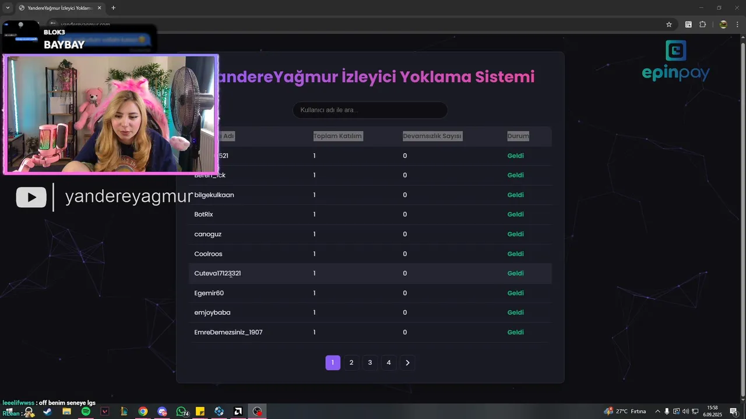
Task: Click the YandereYağmur İzleyici Yoklama Sistemi heading
Action: 376,76
